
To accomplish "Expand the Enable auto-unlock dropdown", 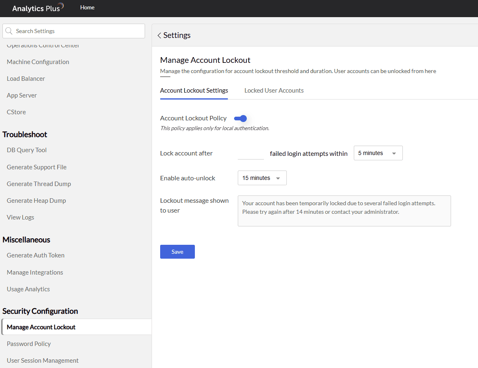I will 262,178.
